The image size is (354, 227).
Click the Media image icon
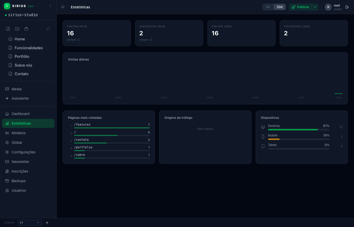pos(7,89)
